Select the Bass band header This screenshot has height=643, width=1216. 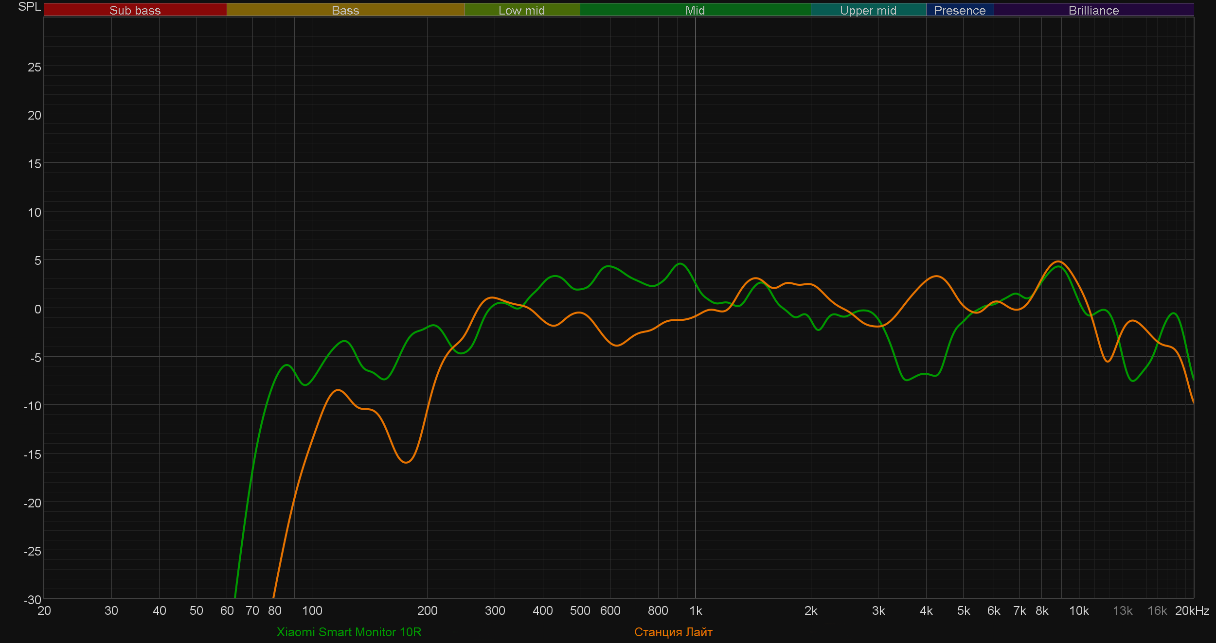click(345, 10)
